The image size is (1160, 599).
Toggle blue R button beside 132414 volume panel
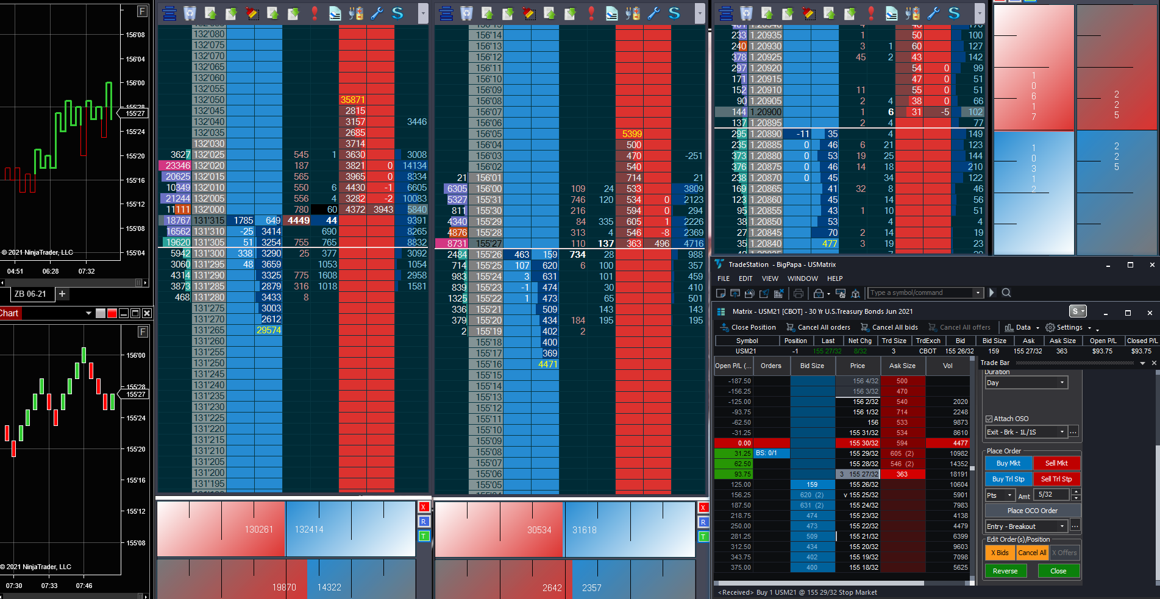click(424, 522)
